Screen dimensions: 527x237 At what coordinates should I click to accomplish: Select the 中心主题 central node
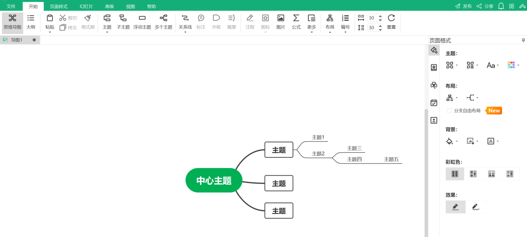point(214,180)
